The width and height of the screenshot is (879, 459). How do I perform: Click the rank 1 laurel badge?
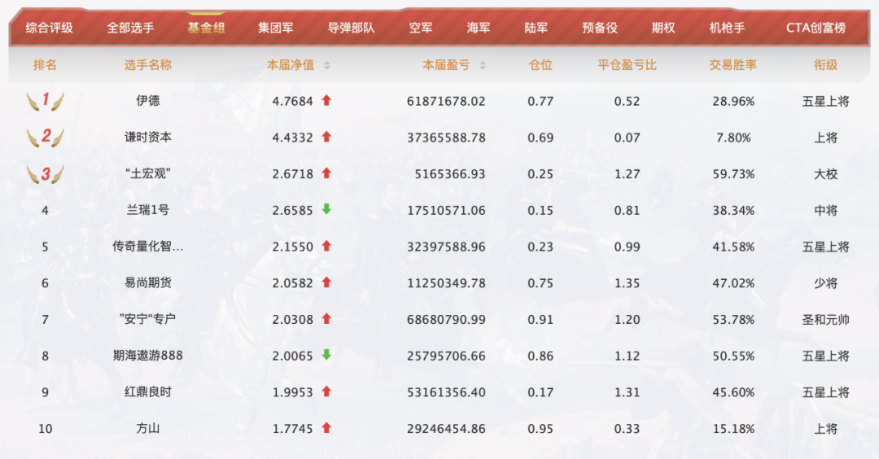(x=46, y=101)
